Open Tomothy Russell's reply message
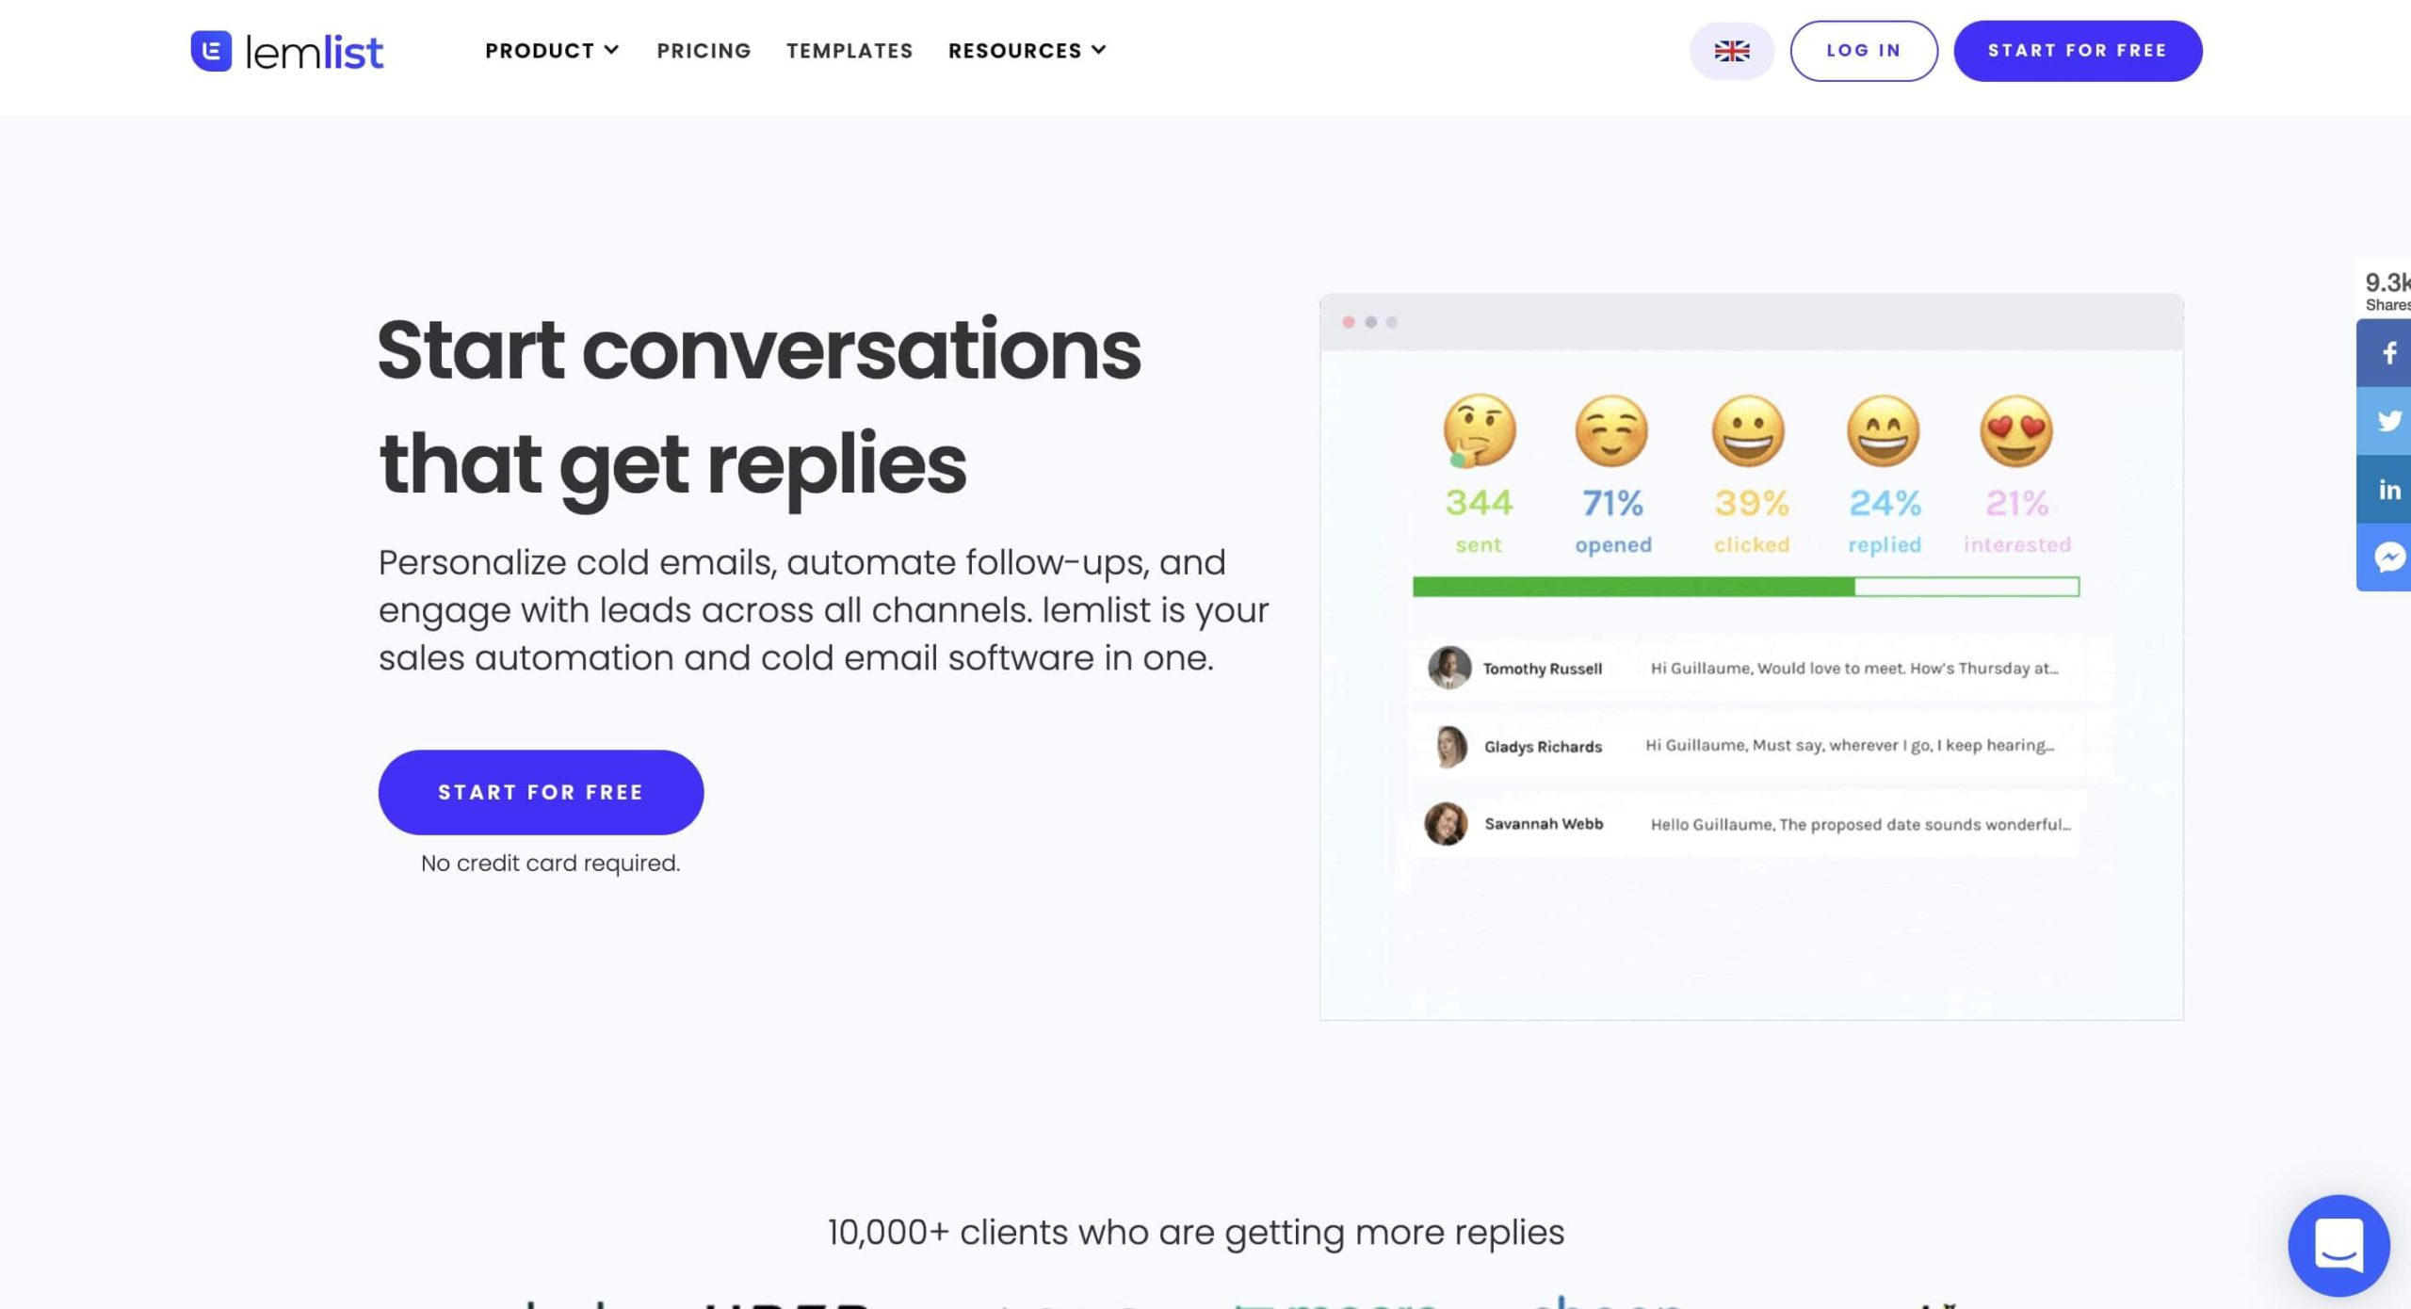The image size is (2411, 1309). 1853,669
